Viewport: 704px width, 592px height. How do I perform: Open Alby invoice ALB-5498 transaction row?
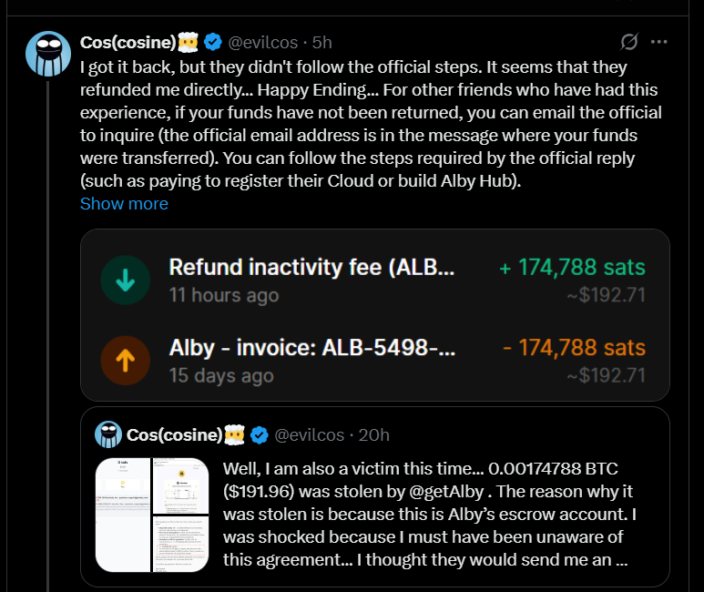[x=375, y=361]
